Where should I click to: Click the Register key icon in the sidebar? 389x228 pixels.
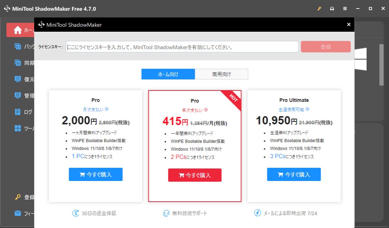17,197
